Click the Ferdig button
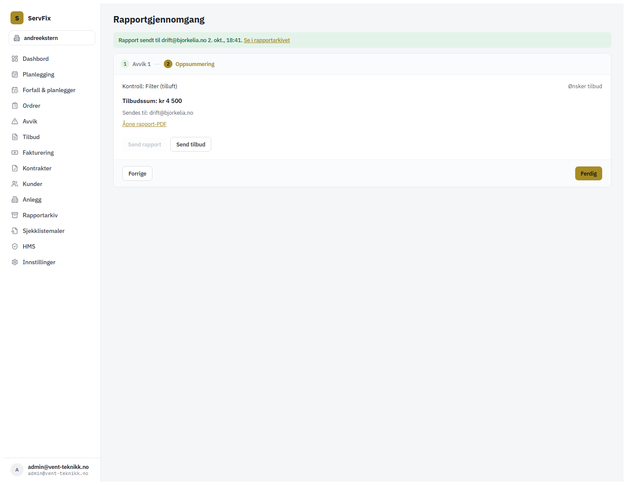Image resolution: width=627 pixels, height=485 pixels. pos(588,173)
